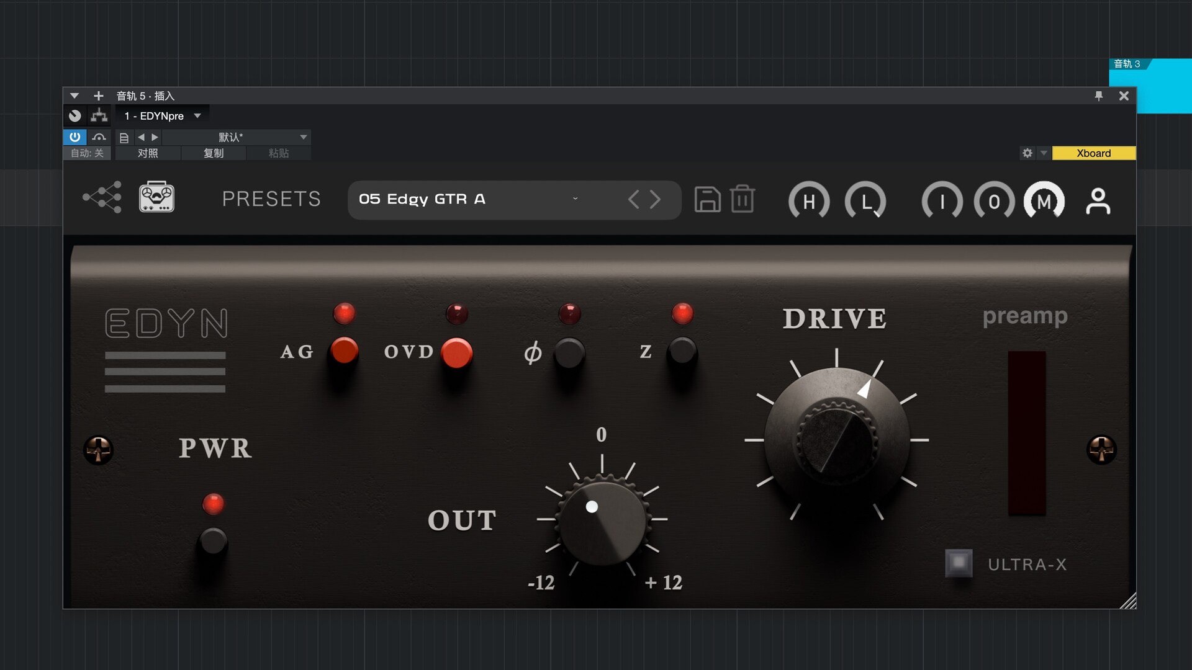Click the 粘贴 paste button

pyautogui.click(x=279, y=153)
